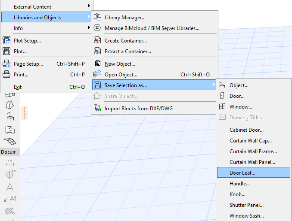This screenshot has height=221, width=292.
Task: Select the Text tool icon
Action: pos(9,187)
